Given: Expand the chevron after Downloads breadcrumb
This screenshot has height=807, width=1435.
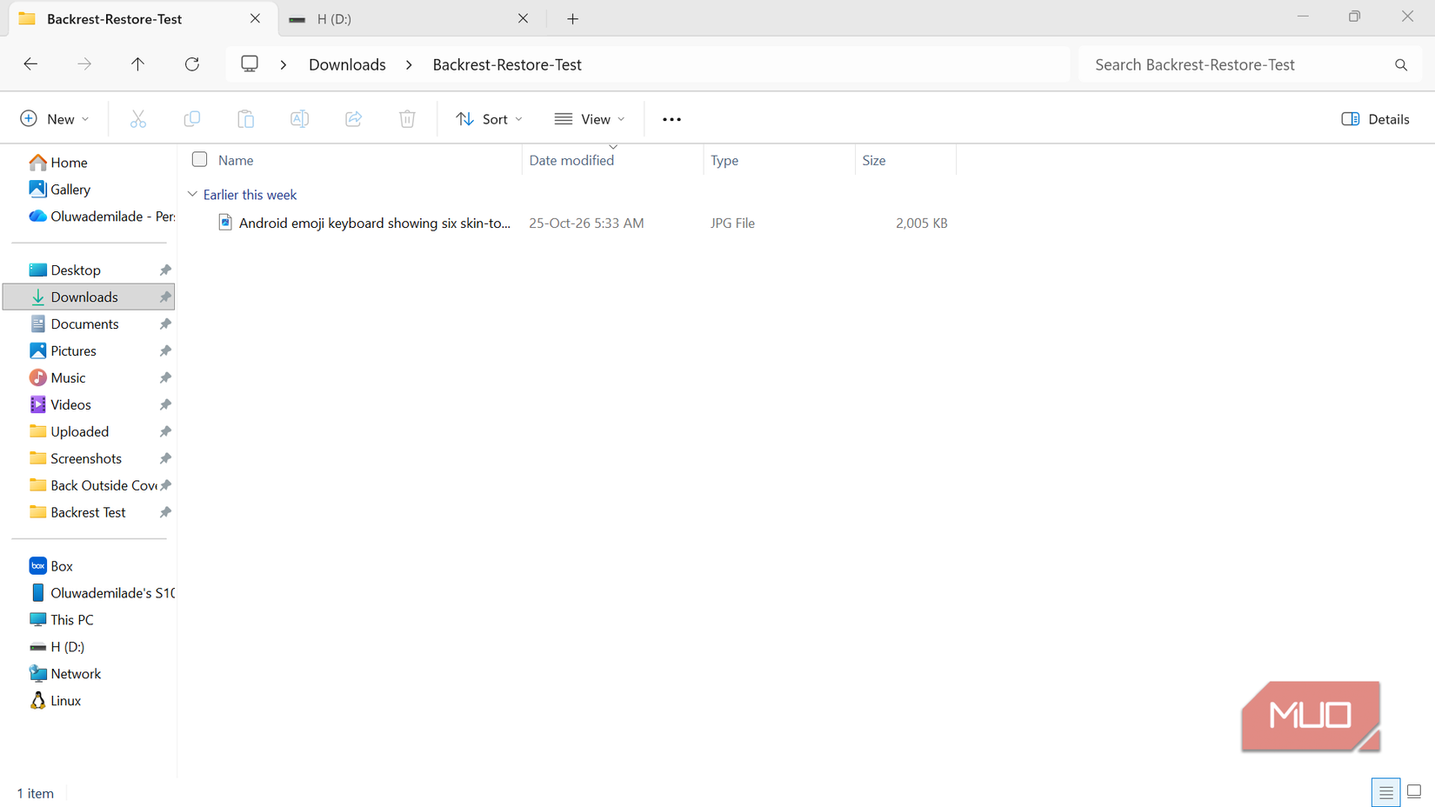Looking at the screenshot, I should 409,65.
